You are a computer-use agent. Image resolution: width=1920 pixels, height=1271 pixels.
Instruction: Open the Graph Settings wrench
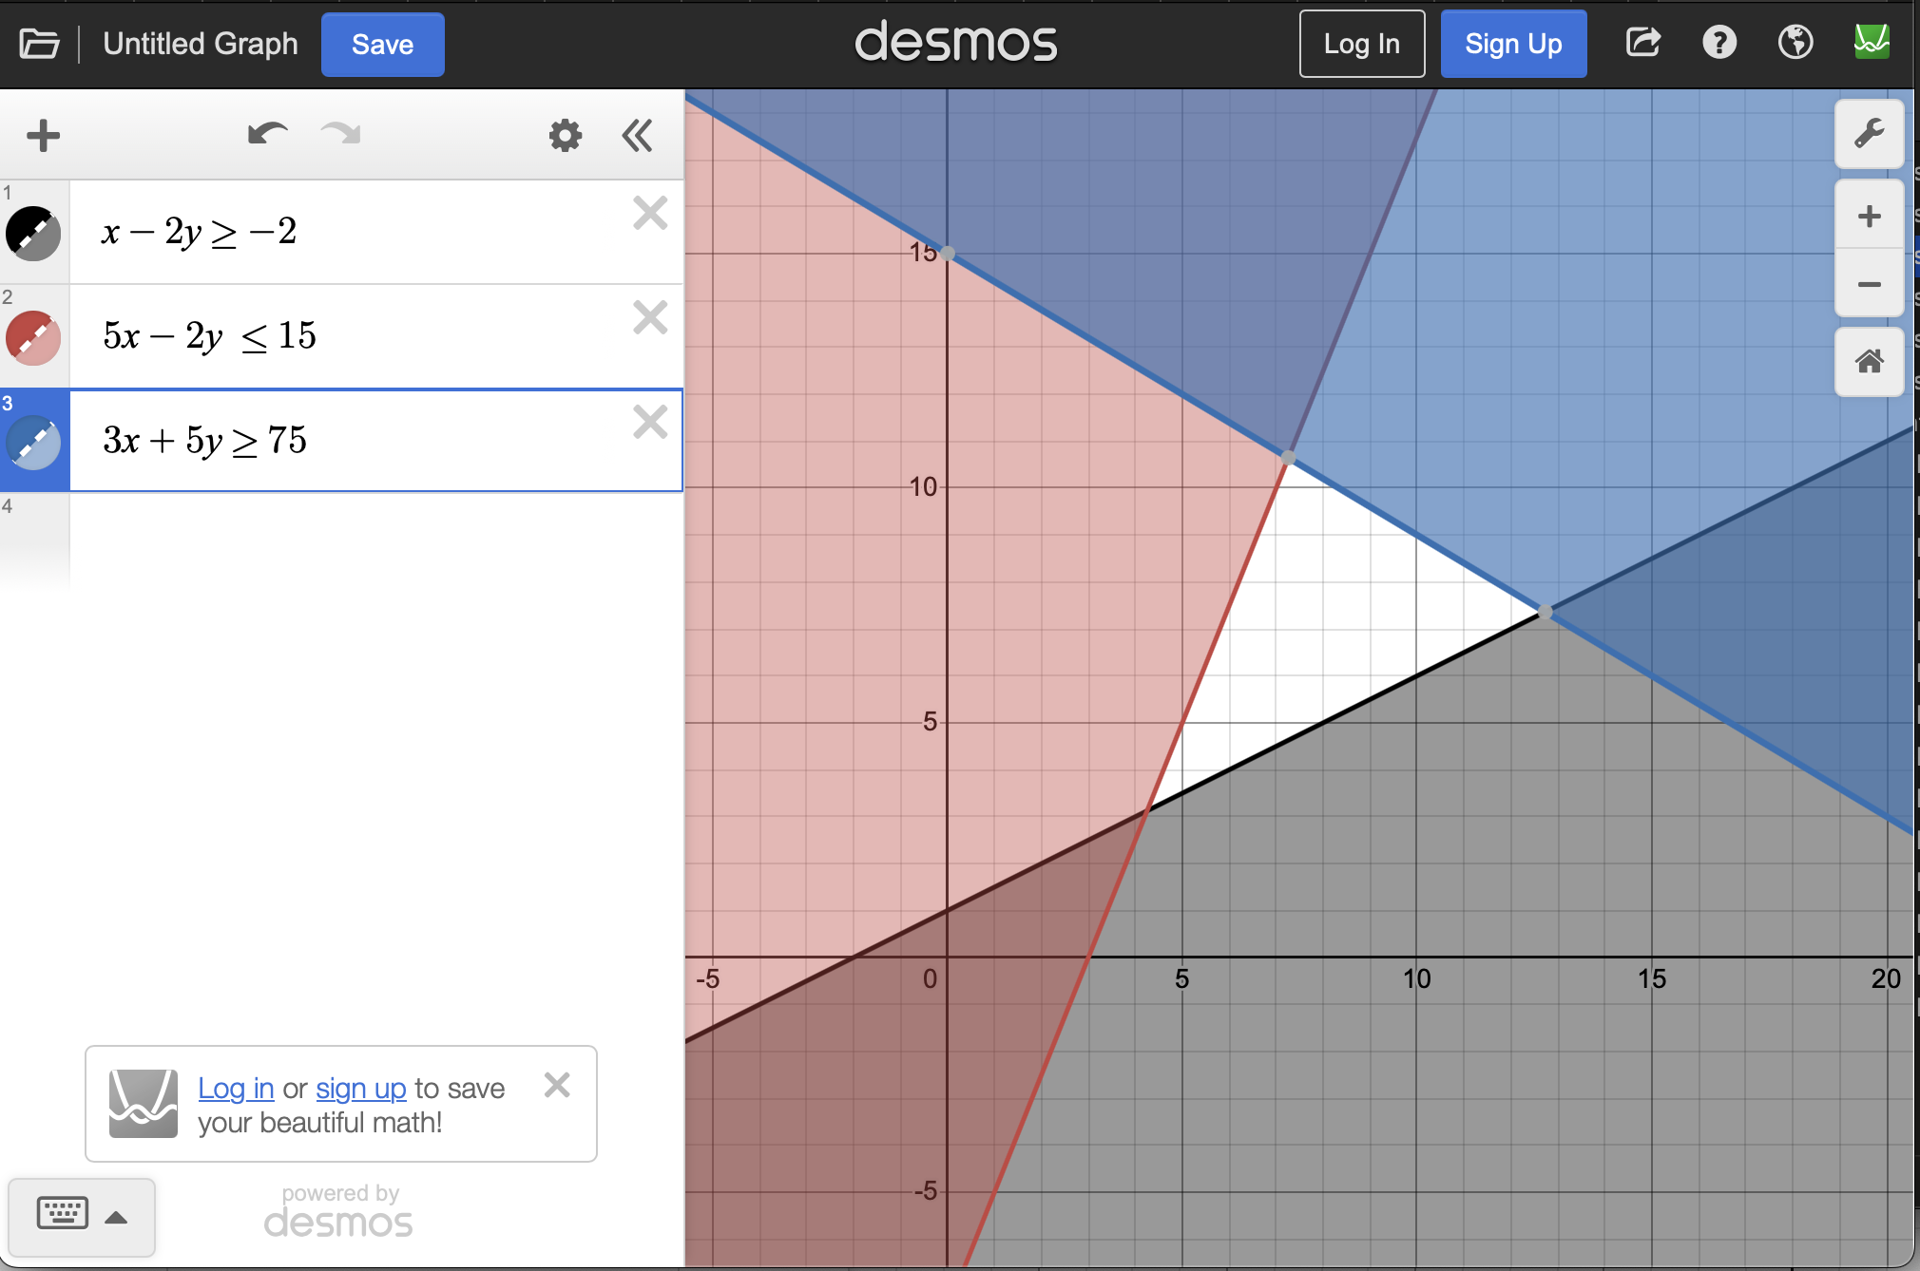click(x=1868, y=134)
